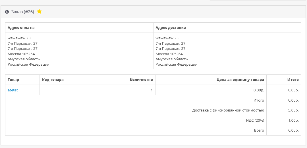Click the Цена за единицу товара header
The width and height of the screenshot is (307, 148).
[240, 80]
